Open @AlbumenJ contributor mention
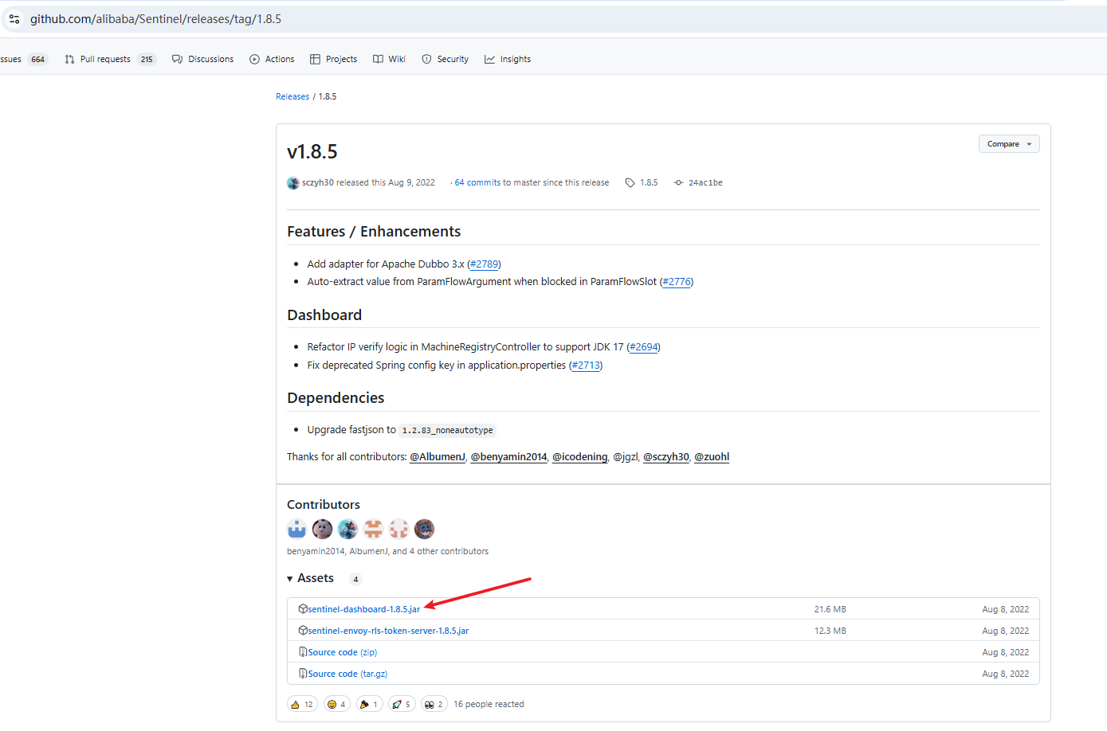Screen dimensions: 1107x731 (438, 456)
